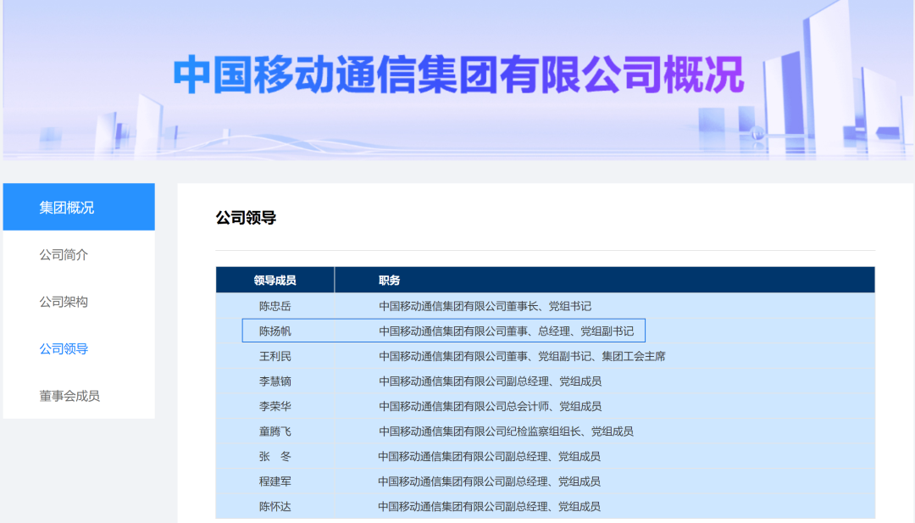
Task: Click 童腾飞's title 纪检监察组组长、党组成员
Action: pyautogui.click(x=506, y=431)
